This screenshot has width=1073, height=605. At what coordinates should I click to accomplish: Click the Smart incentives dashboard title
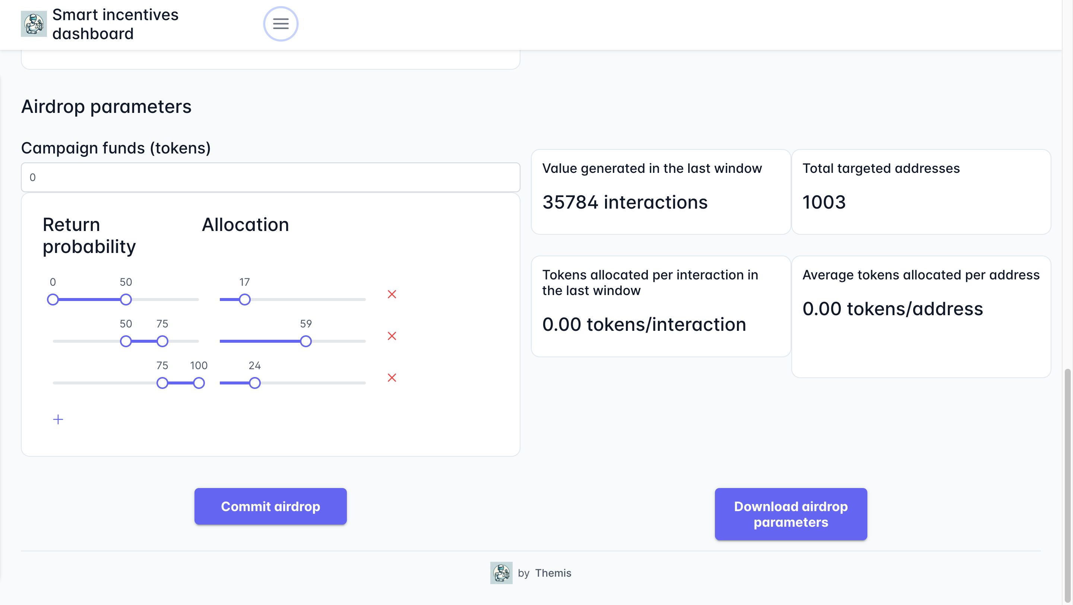click(115, 24)
